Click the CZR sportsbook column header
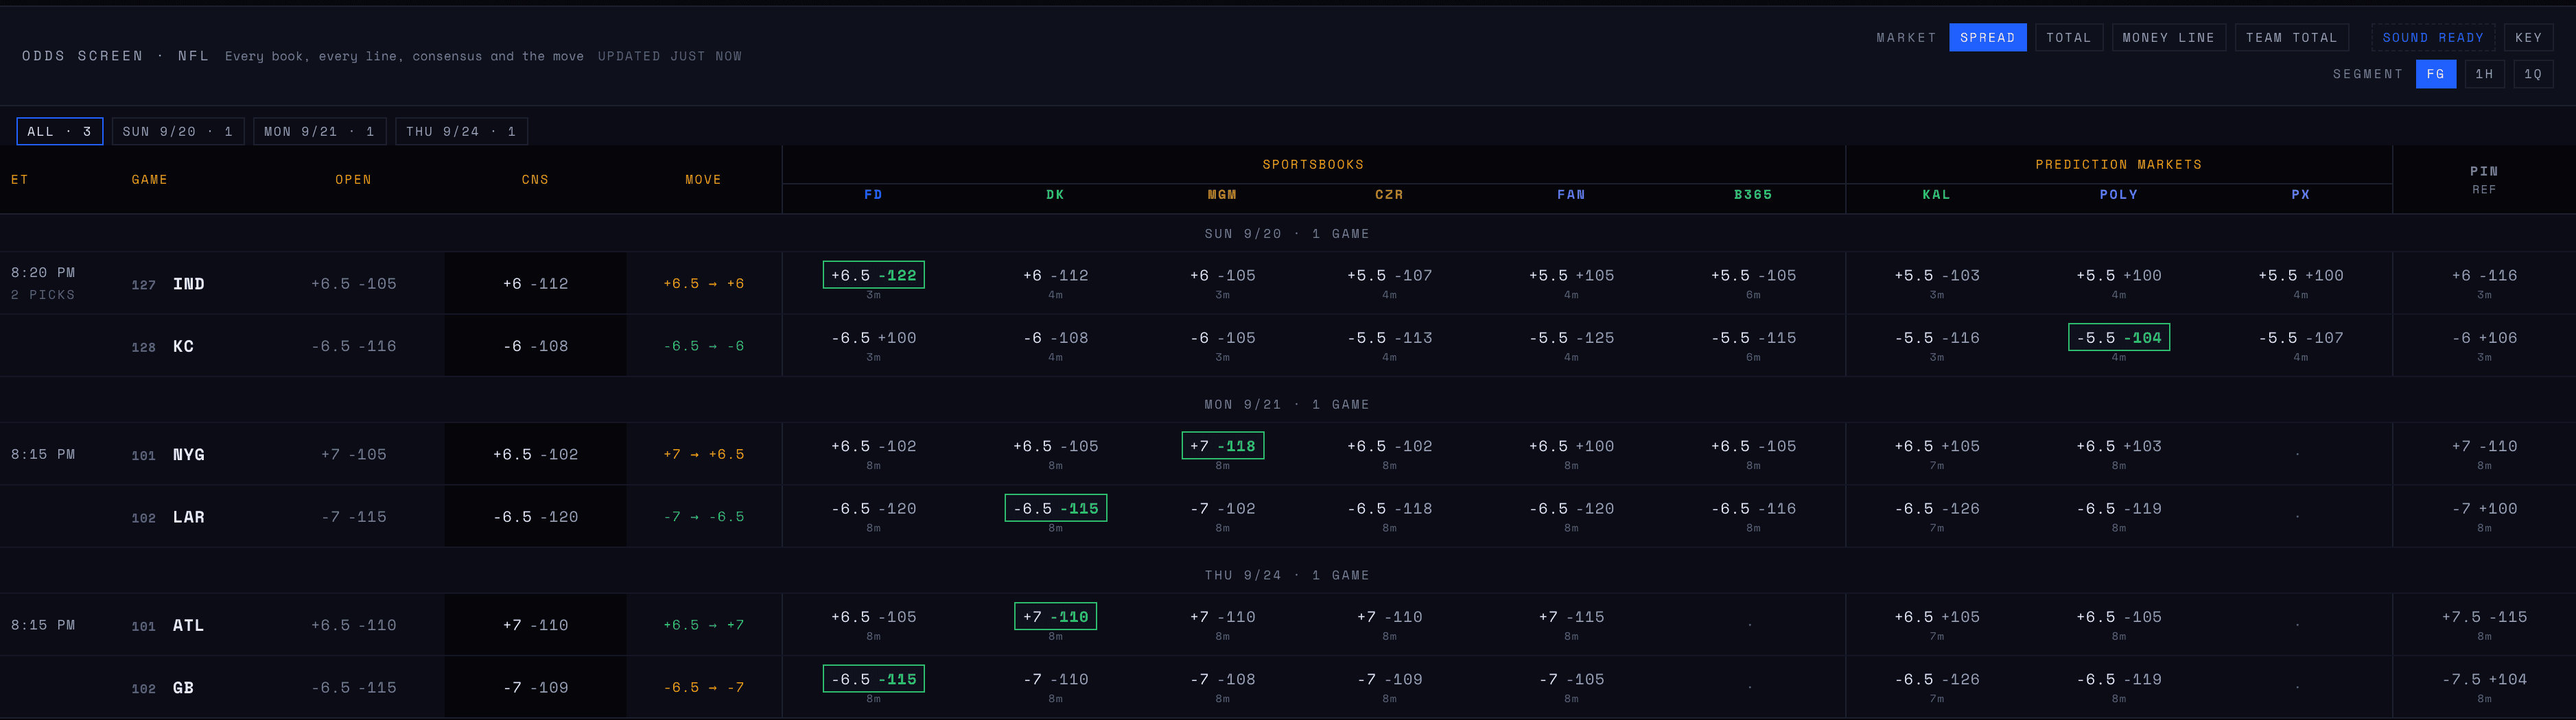 pyautogui.click(x=1389, y=195)
